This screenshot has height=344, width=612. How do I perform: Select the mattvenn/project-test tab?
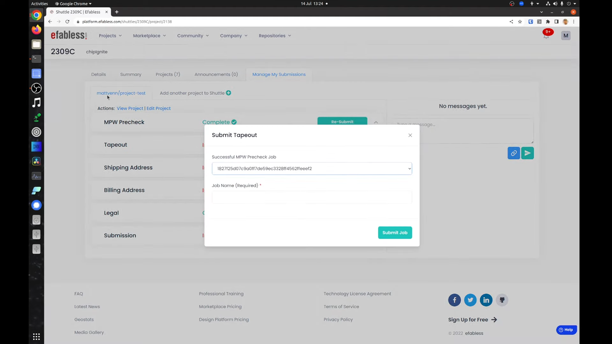point(121,93)
